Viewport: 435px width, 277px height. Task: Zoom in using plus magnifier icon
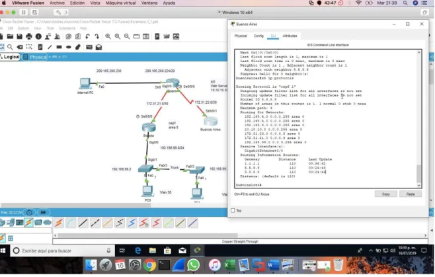click(108, 36)
